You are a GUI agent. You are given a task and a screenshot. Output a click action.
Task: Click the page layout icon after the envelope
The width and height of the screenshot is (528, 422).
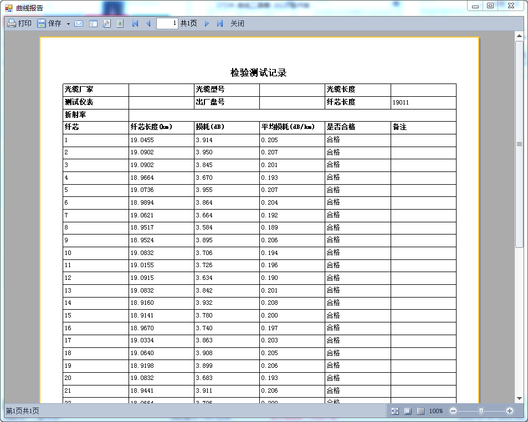tap(93, 24)
